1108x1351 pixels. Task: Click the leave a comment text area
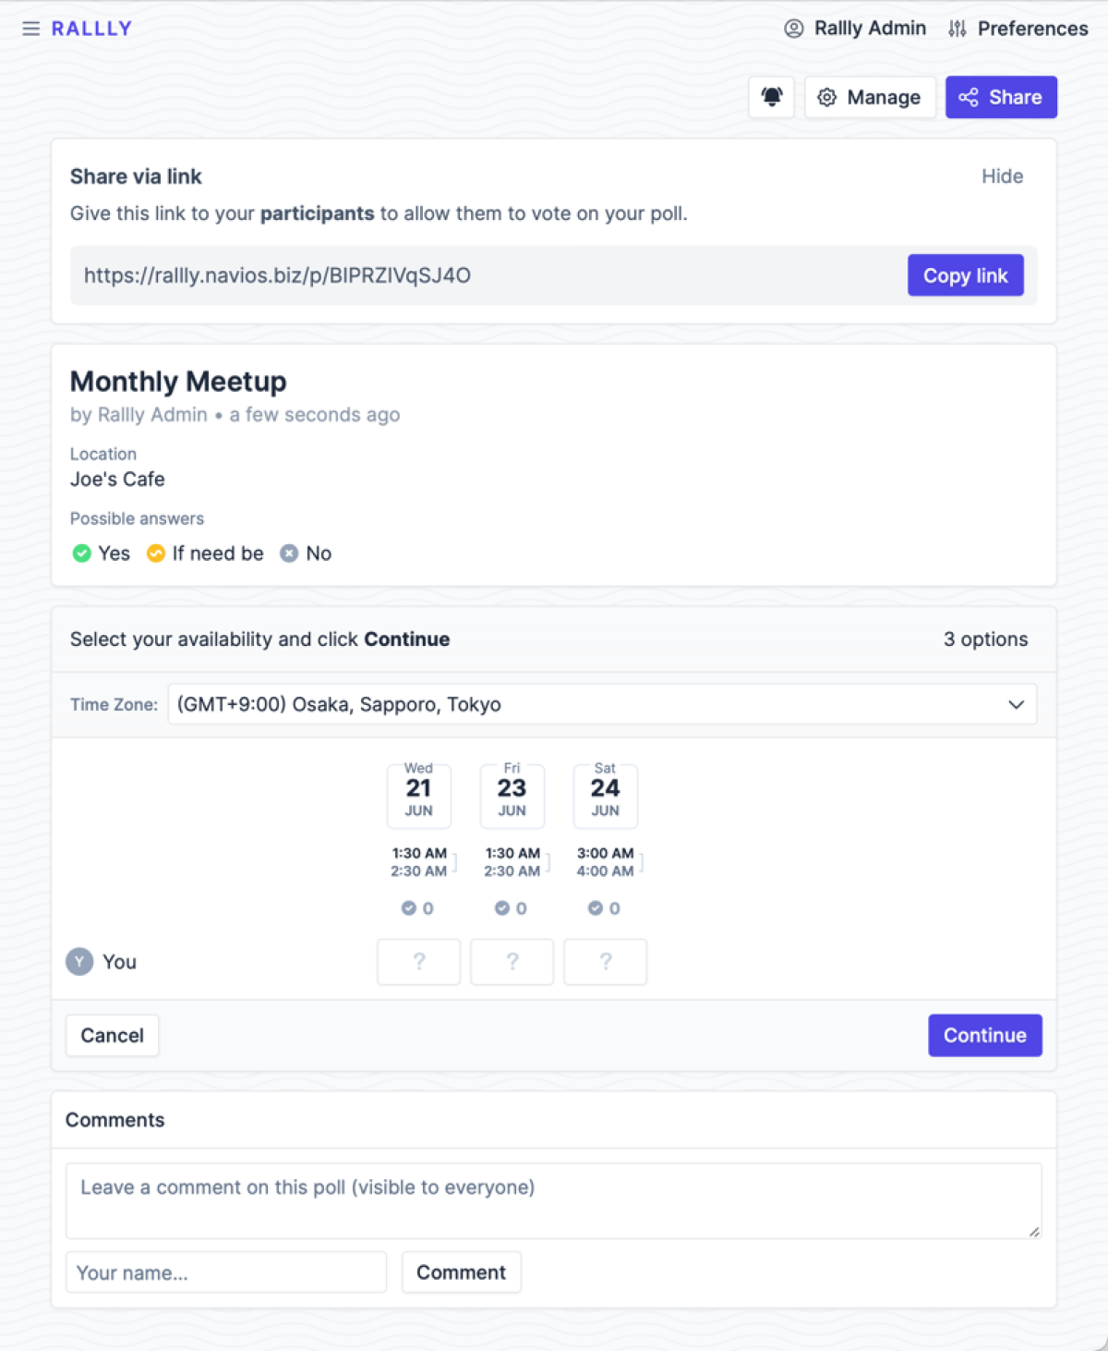[554, 1200]
